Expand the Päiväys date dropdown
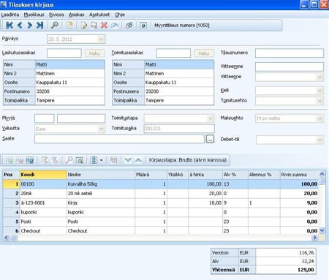This screenshot has width=329, height=280. (x=101, y=39)
